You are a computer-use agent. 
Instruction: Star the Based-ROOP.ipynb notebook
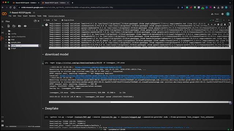[34, 13]
